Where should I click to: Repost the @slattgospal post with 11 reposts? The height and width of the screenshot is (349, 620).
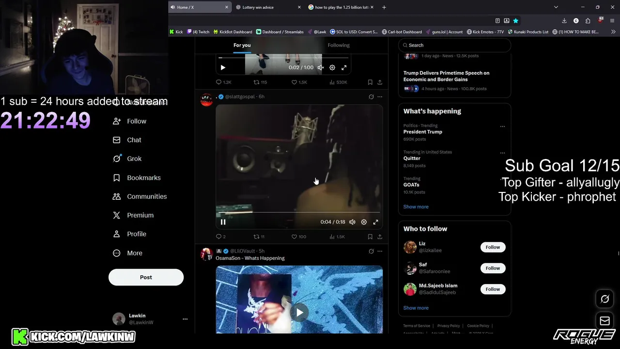(259, 237)
